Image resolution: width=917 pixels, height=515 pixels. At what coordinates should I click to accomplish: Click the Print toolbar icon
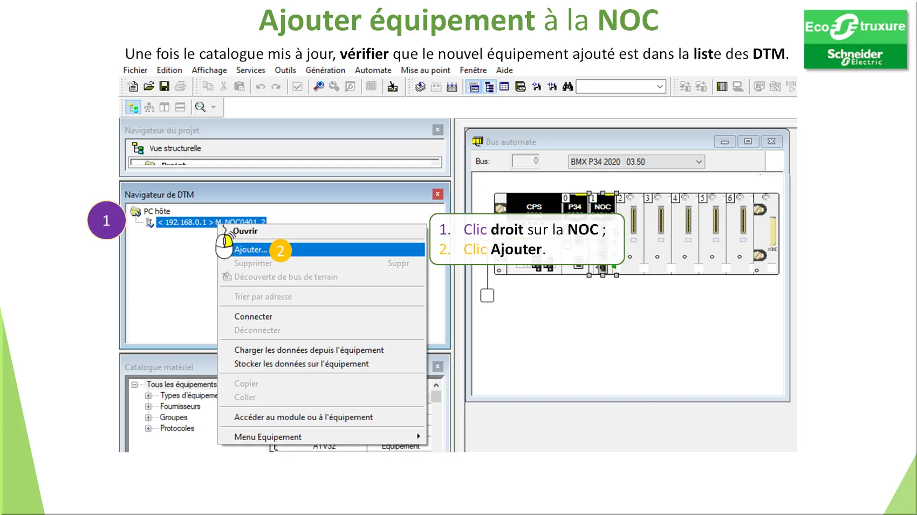180,86
